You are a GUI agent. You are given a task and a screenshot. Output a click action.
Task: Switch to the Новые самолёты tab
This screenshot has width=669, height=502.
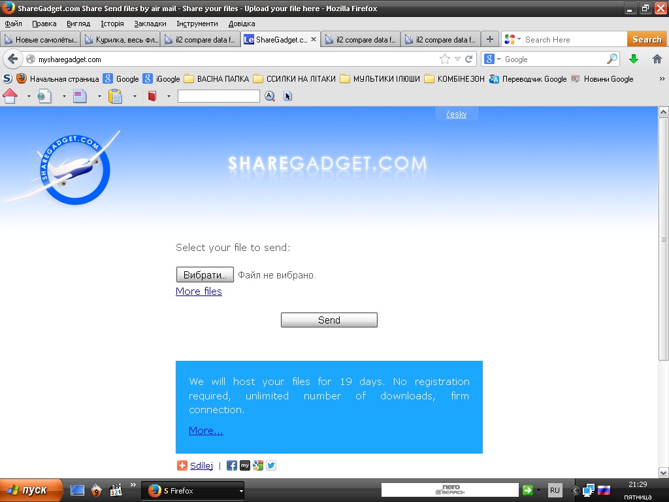41,39
